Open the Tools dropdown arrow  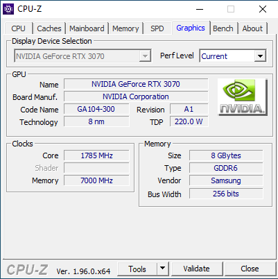pyautogui.click(x=163, y=269)
